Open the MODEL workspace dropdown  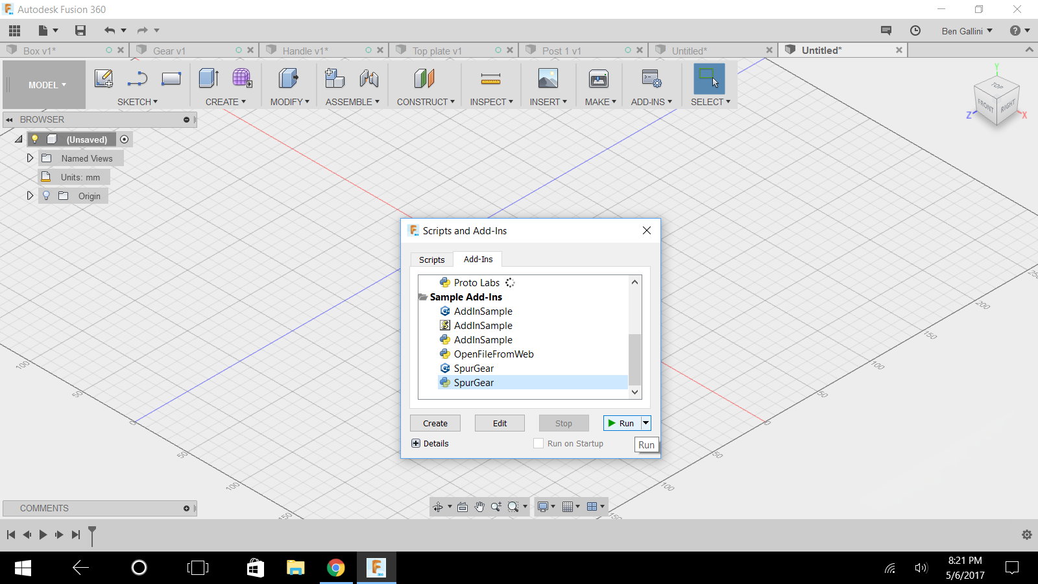point(44,85)
